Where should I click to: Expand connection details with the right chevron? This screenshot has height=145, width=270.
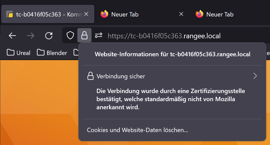click(x=255, y=76)
